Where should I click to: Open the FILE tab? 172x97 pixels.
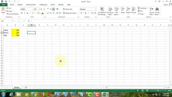[4, 5]
